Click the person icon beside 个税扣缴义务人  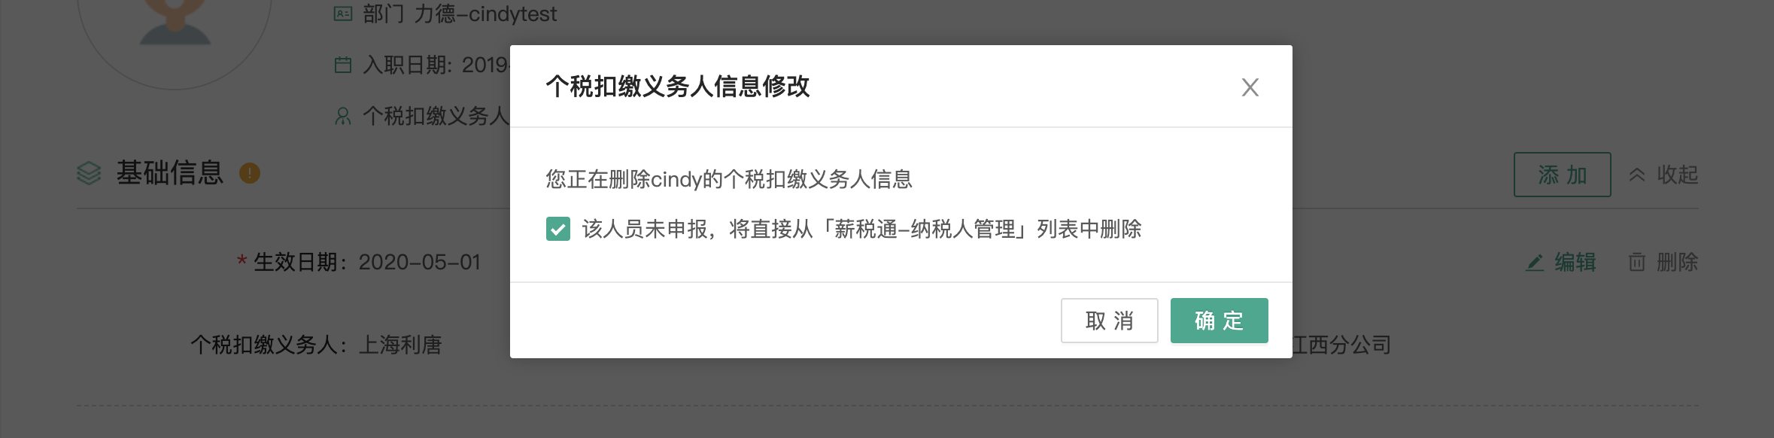pos(343,116)
